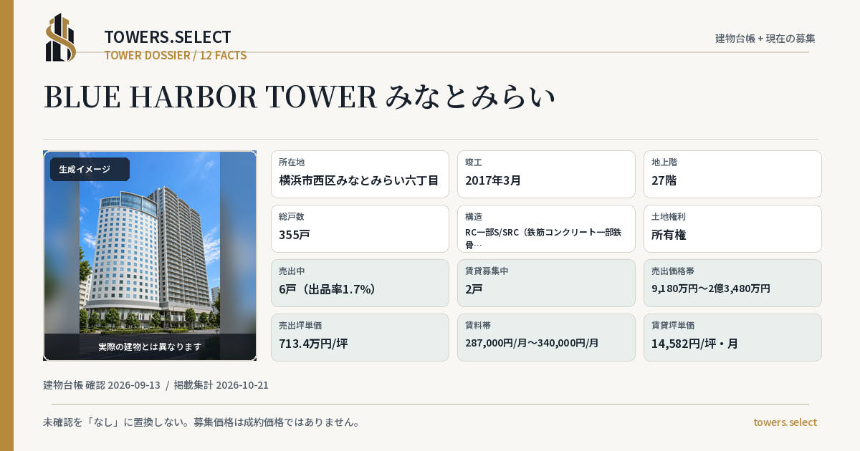Image resolution: width=860 pixels, height=451 pixels.
Task: Click the 実際の建物とは異なります caption
Action: [150, 346]
